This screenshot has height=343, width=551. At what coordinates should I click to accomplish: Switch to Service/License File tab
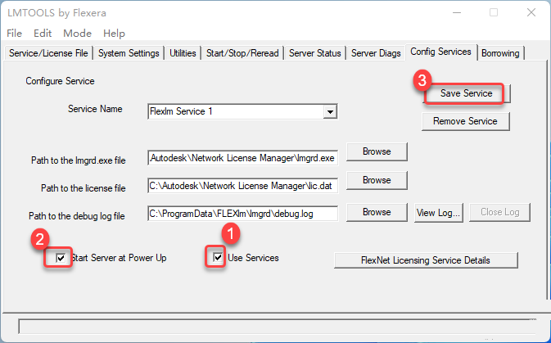point(48,53)
